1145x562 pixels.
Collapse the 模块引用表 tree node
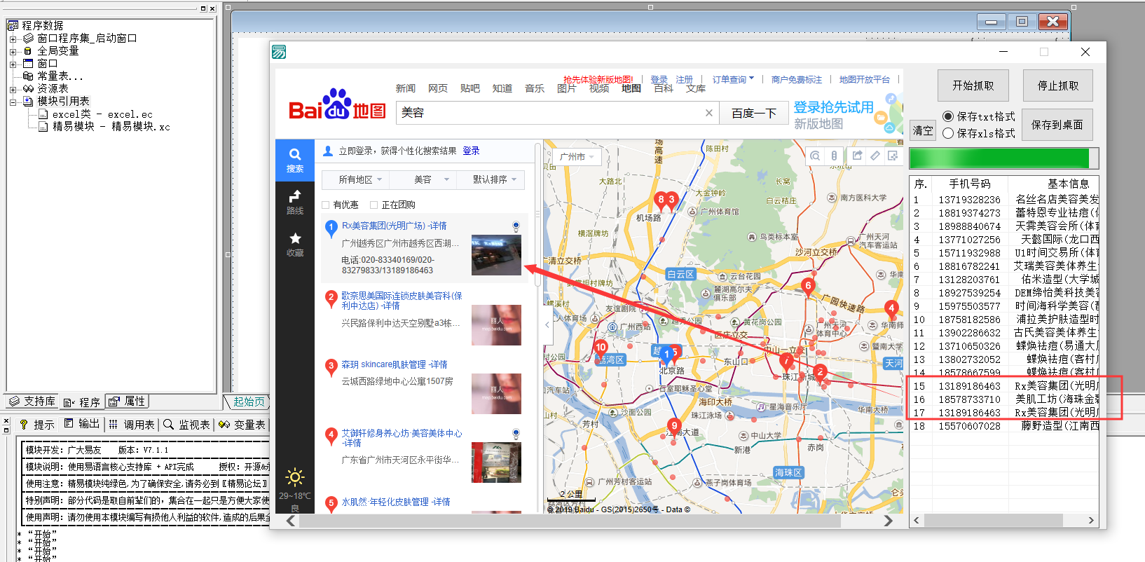click(x=13, y=102)
